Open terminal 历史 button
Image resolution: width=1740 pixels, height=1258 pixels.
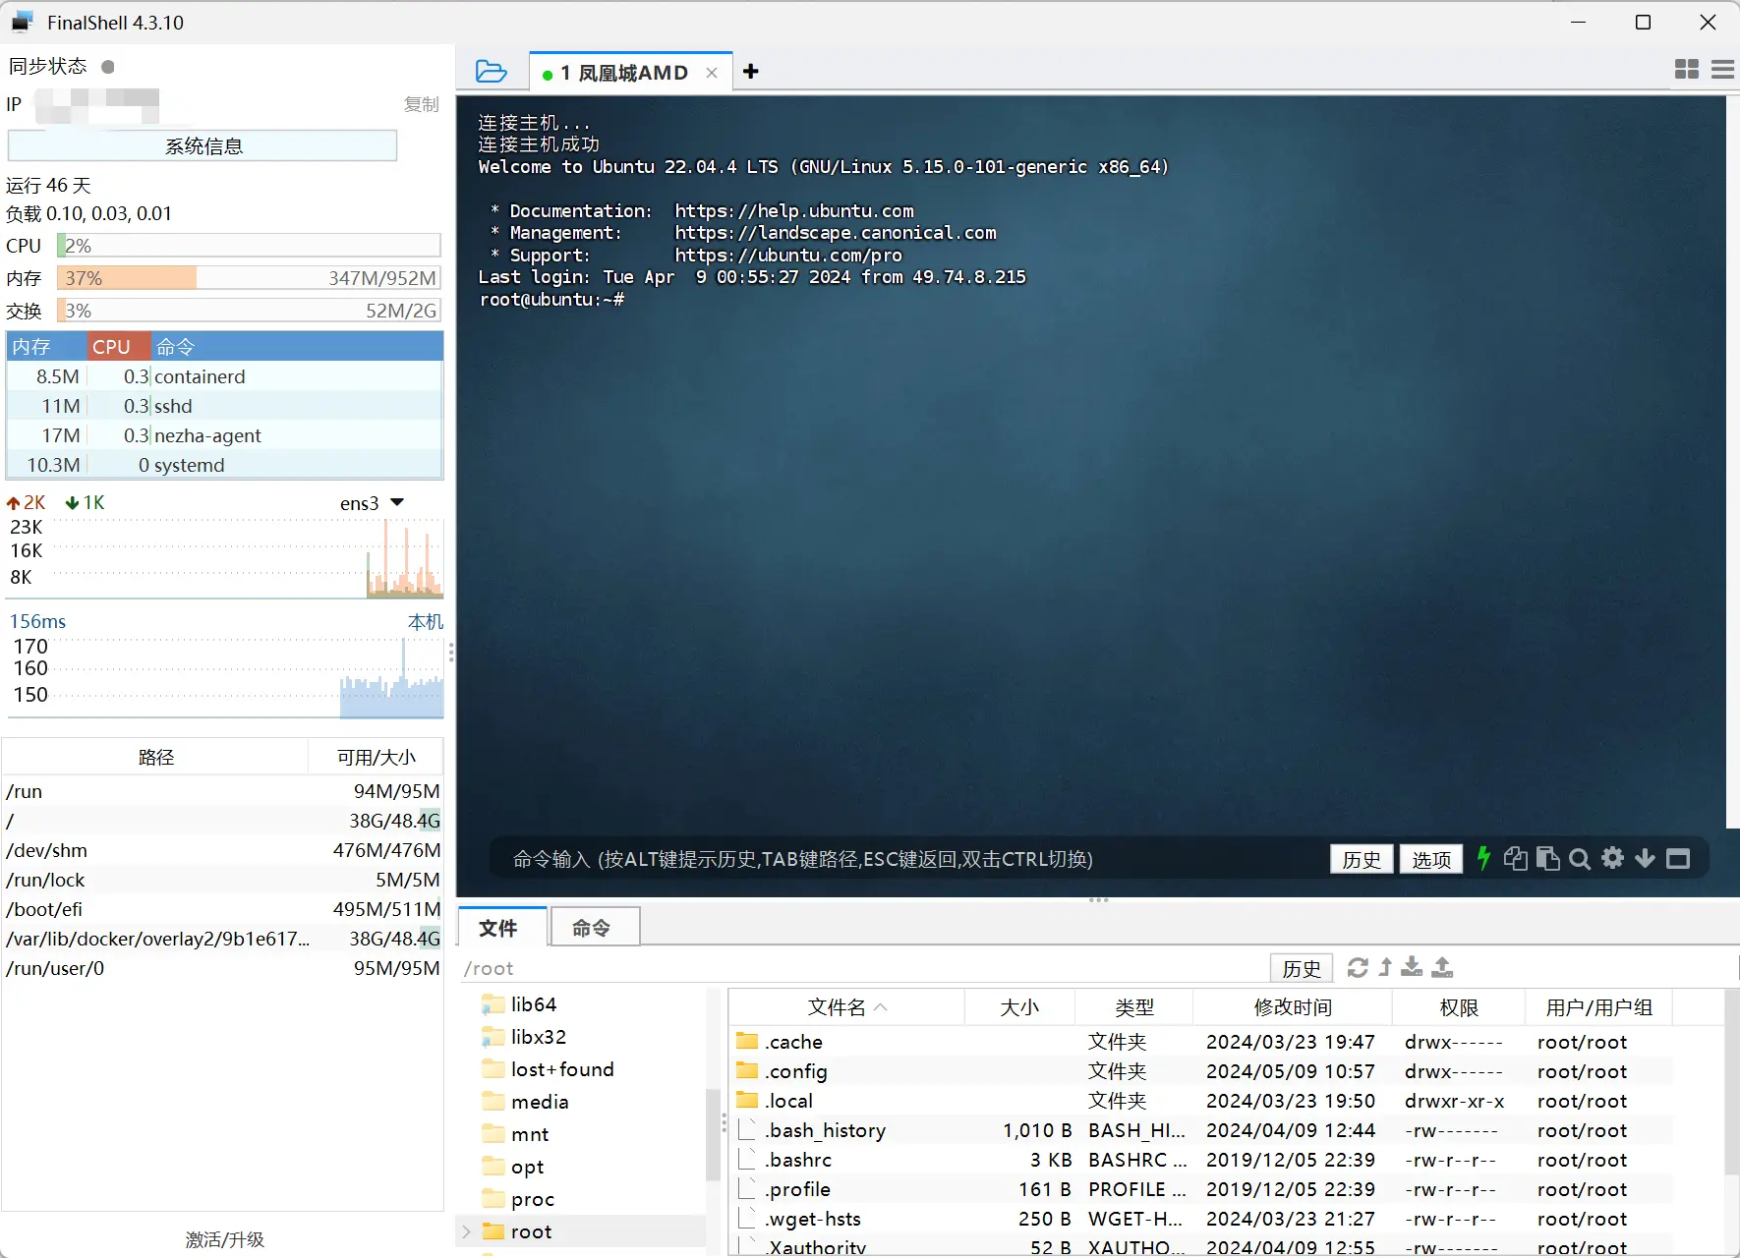tap(1362, 859)
